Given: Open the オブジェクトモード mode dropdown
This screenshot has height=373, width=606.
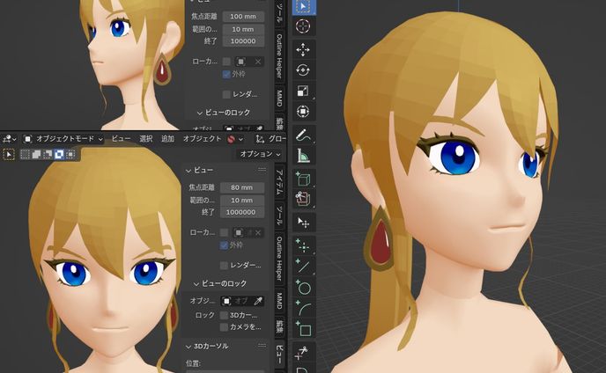Looking at the screenshot, I should point(63,139).
